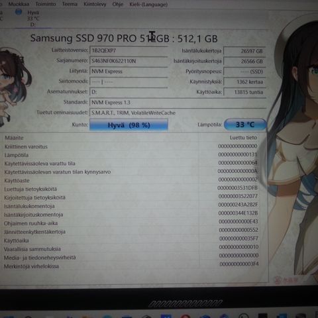Click the Siirtomoodi field
This screenshot has height=318, width=318.
[x=129, y=81]
